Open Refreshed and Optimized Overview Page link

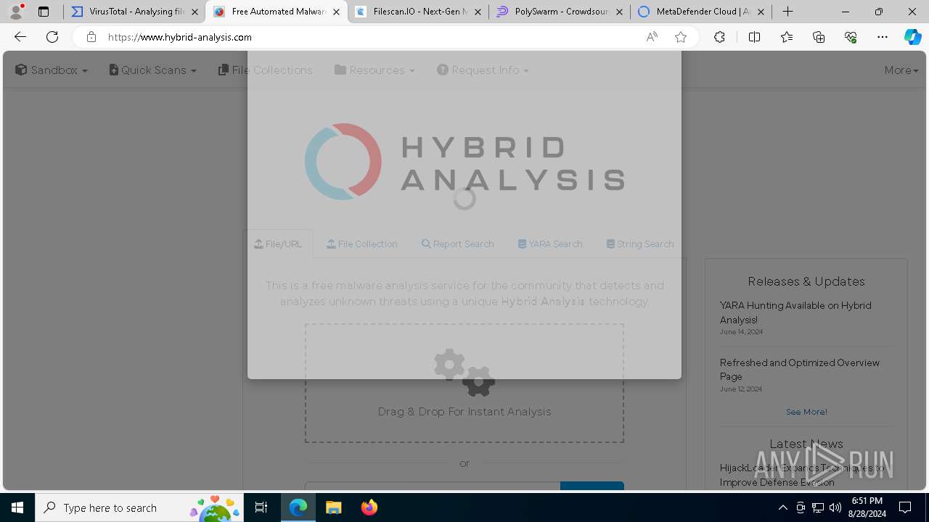coord(800,369)
